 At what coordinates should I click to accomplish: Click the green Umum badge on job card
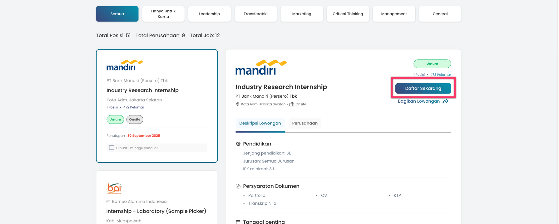115,119
